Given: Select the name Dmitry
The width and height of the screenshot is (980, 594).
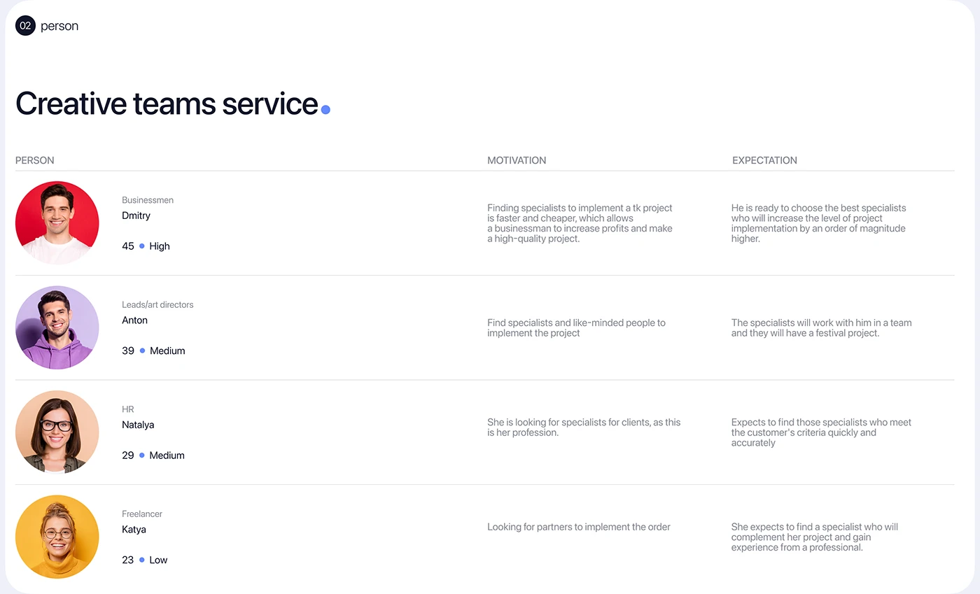Looking at the screenshot, I should click(136, 215).
